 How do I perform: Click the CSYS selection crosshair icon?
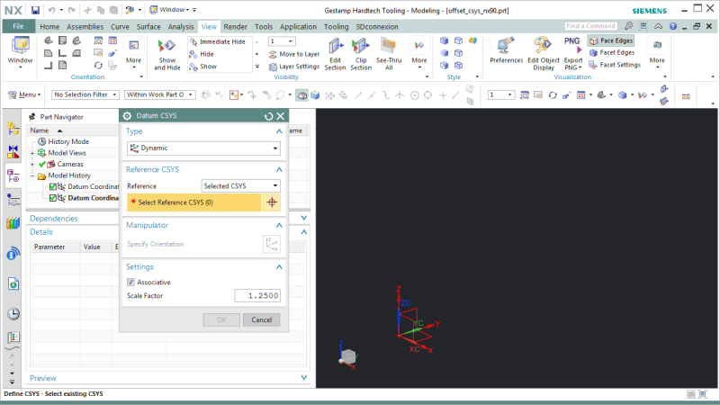tap(272, 202)
